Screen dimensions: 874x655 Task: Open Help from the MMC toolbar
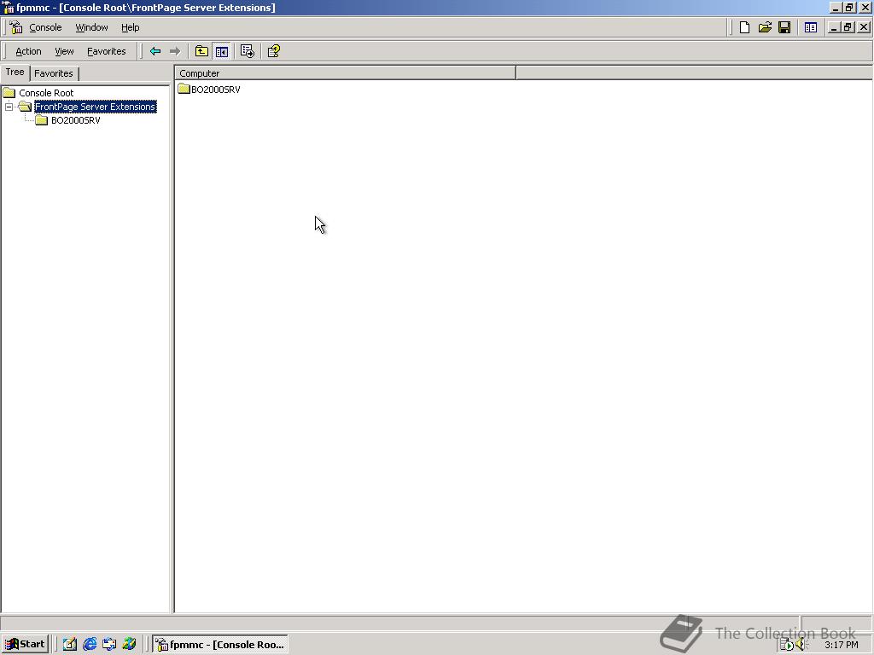[x=273, y=50]
